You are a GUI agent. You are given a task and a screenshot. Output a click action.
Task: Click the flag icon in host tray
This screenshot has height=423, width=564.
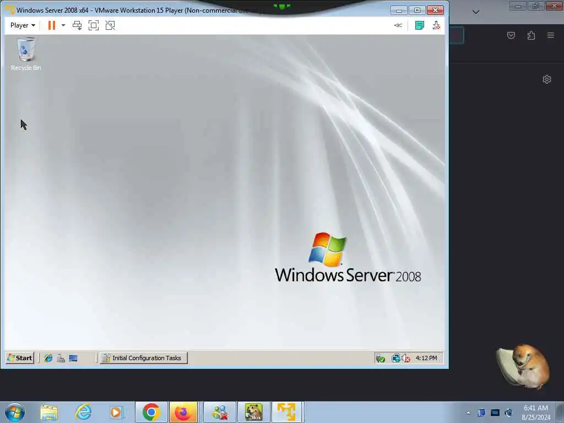point(481,413)
